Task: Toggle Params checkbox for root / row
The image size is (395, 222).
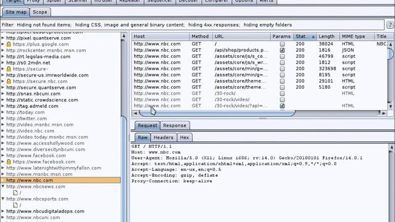Action: point(282,44)
